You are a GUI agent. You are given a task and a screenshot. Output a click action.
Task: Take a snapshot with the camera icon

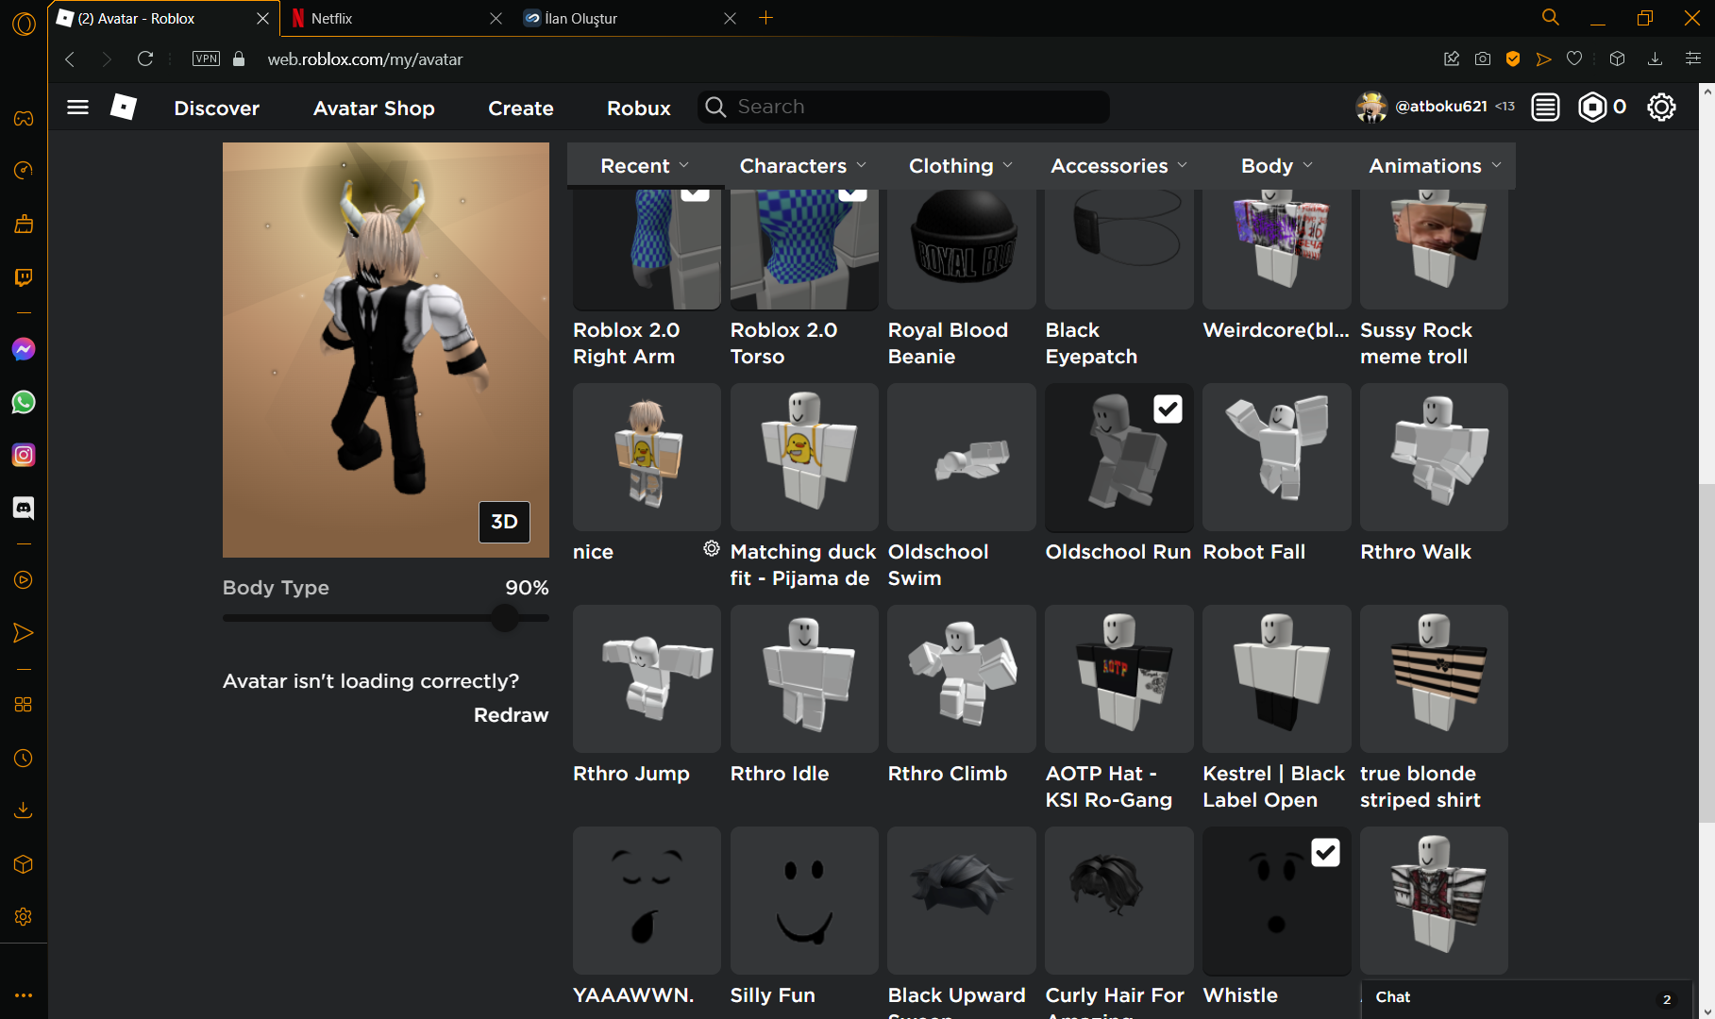tap(1482, 58)
